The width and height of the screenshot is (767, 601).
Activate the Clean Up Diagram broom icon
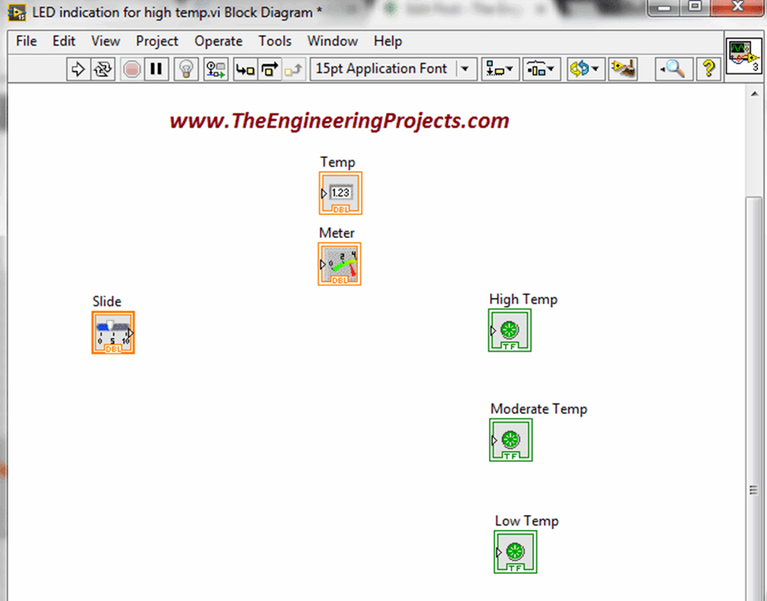point(623,68)
